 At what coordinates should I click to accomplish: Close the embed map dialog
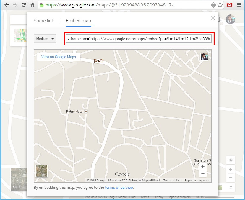click(213, 18)
